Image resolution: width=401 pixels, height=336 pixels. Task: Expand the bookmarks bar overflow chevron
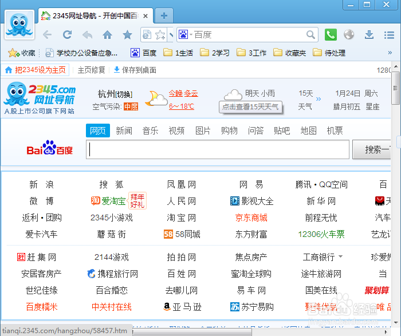390,53
